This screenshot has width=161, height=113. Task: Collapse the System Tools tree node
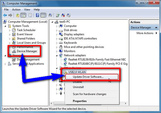click(5, 26)
